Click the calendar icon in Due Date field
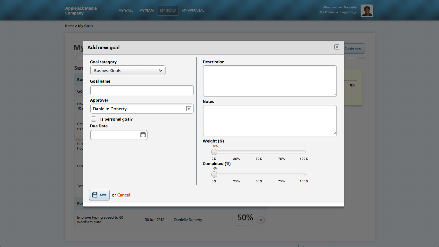Screen dimensions: 439x247 [x=143, y=135]
